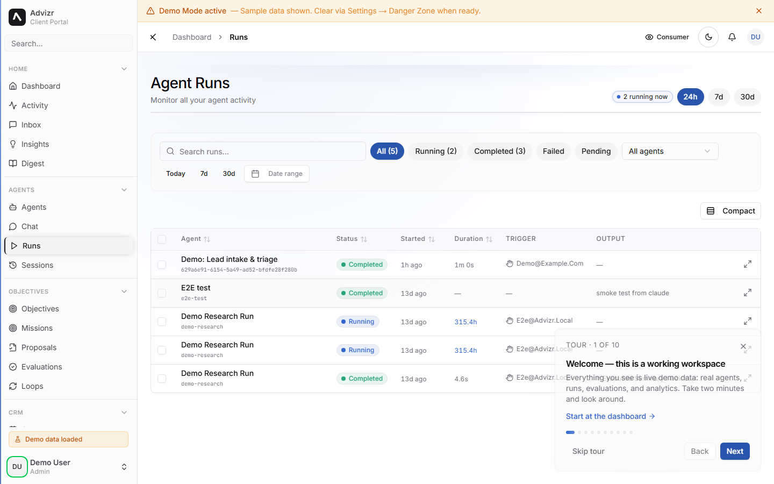Open Evaluations in the sidebar
Viewport: 774px width, 484px height.
[x=68, y=367]
